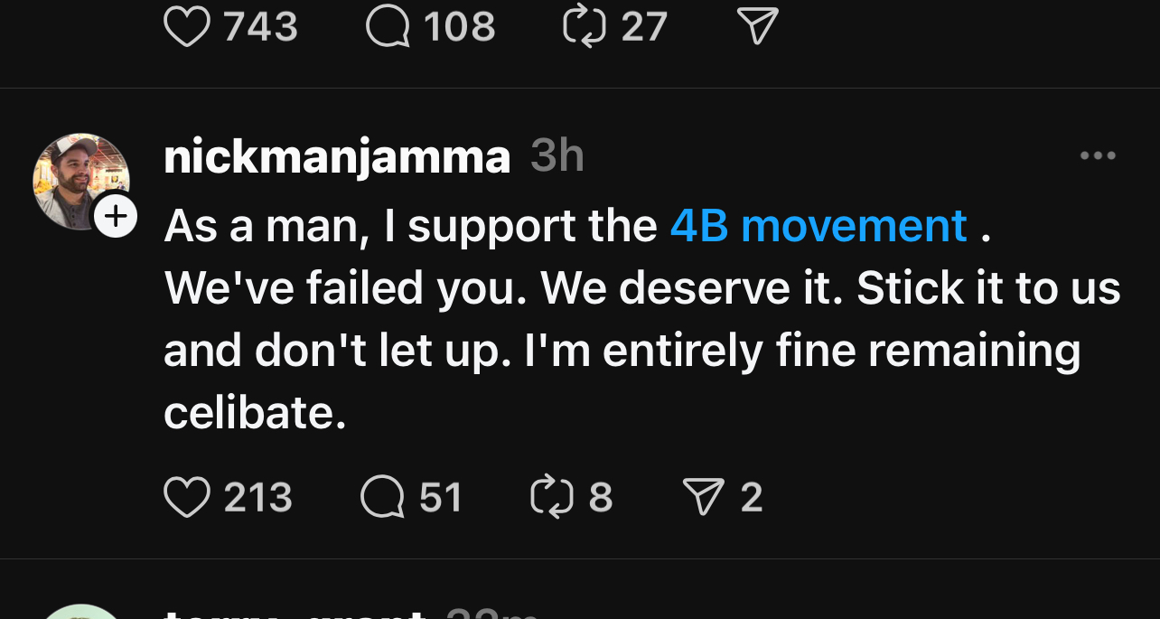Click the 3h post timestamp
Screen dimensions: 1160x619
coord(557,157)
